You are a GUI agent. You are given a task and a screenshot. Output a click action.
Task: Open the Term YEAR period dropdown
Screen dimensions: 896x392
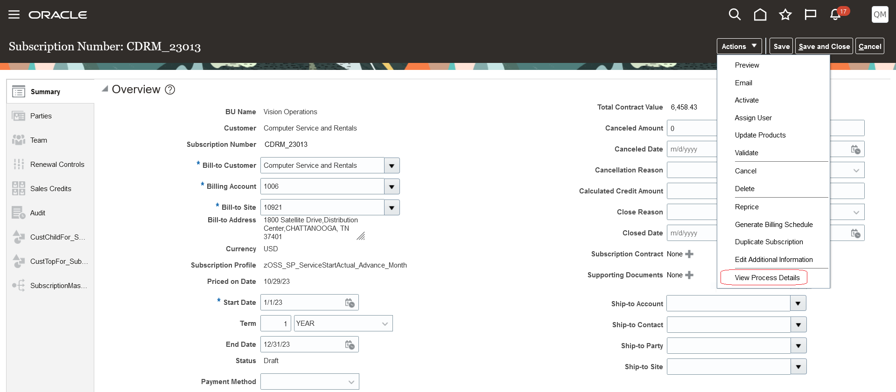343,323
